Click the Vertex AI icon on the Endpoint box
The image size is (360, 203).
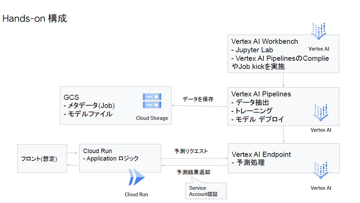pyautogui.click(x=321, y=171)
